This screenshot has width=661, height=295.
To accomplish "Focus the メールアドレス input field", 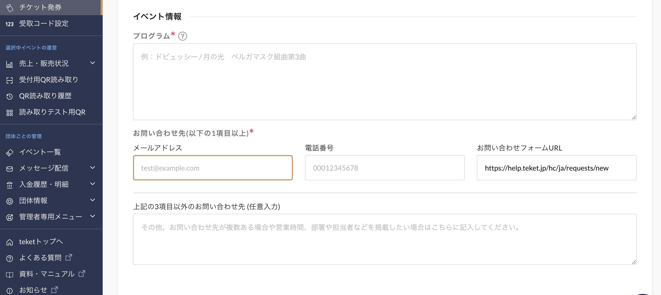I will [x=213, y=168].
